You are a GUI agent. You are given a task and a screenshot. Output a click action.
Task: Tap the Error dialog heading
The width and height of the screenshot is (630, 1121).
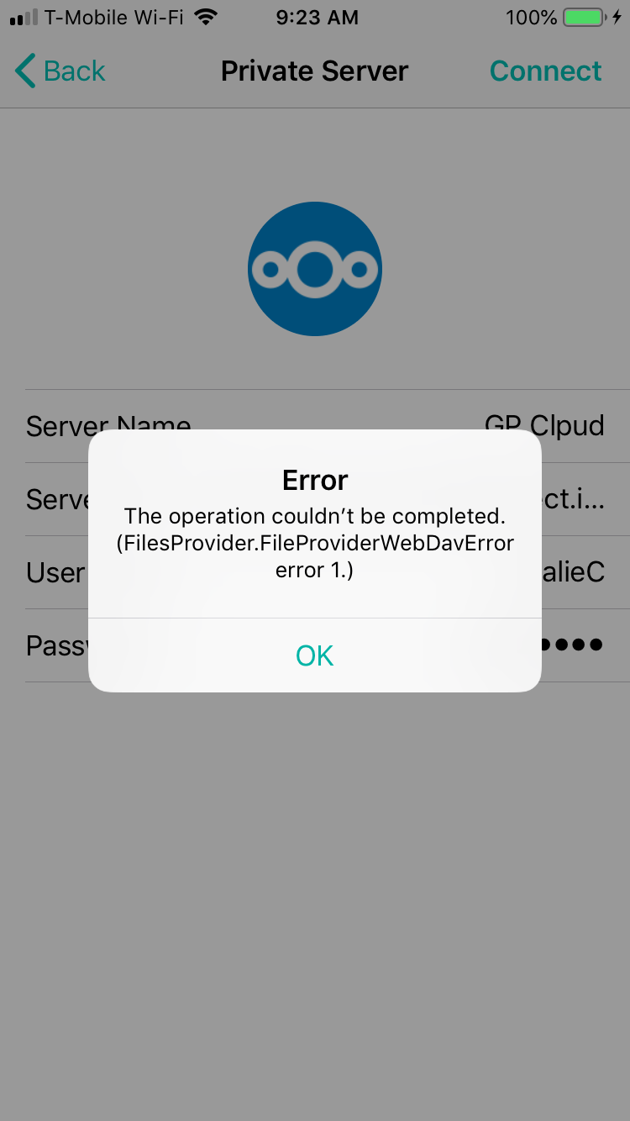[x=315, y=480]
